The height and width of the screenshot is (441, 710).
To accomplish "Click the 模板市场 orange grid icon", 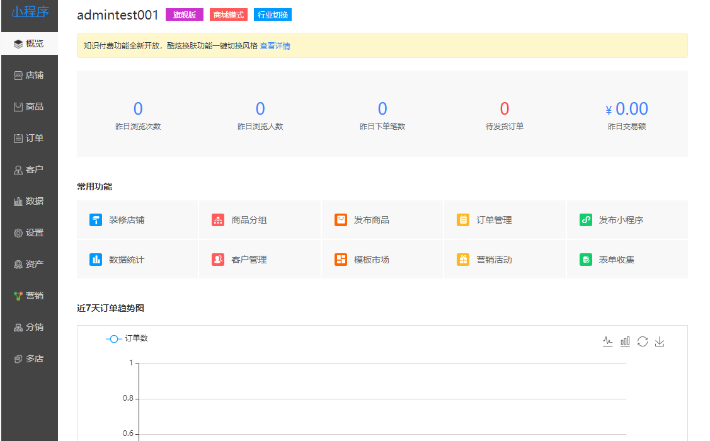I will point(341,259).
